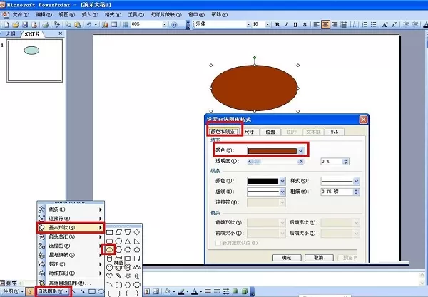
Task: Click Increase Font Size icon
Action: pos(384,24)
